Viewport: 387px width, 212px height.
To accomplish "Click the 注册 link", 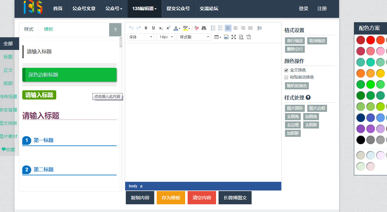I will coord(322,9).
